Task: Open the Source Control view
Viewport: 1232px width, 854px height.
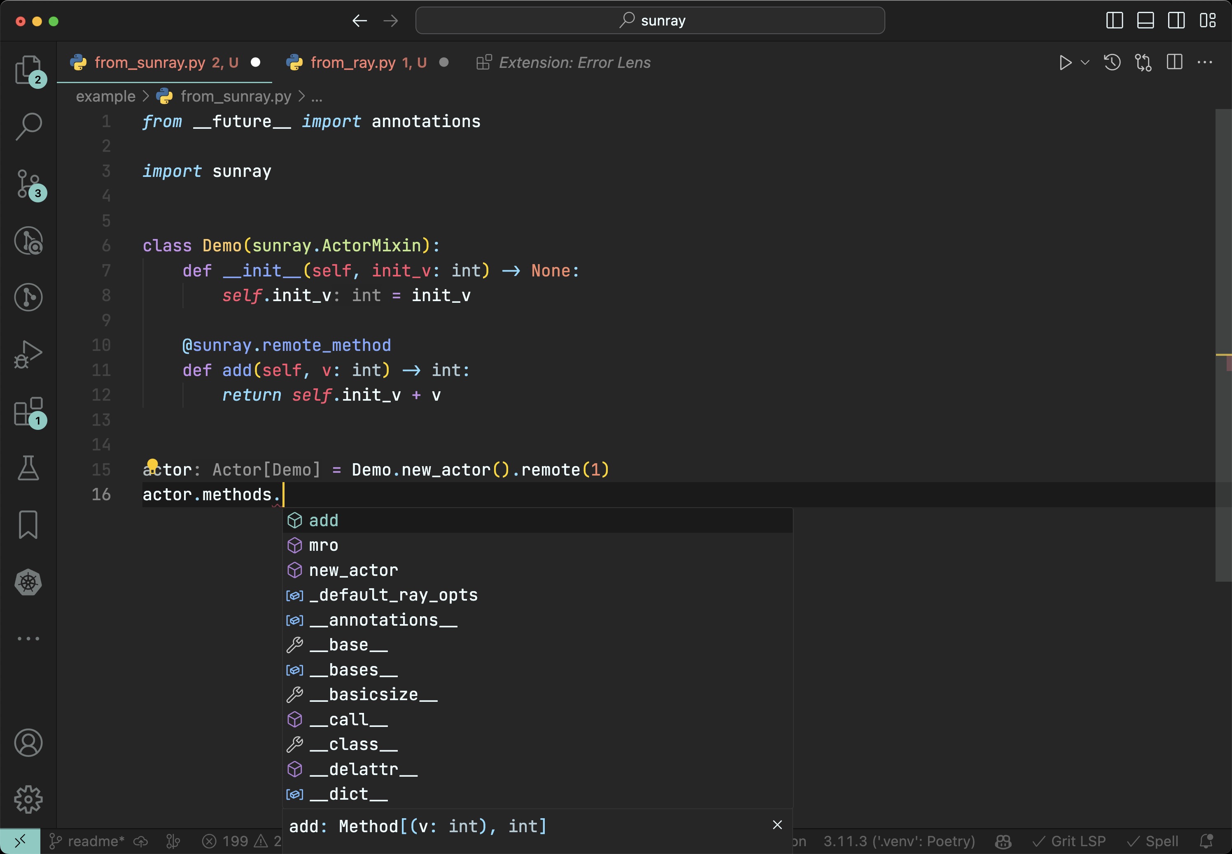Action: click(28, 183)
